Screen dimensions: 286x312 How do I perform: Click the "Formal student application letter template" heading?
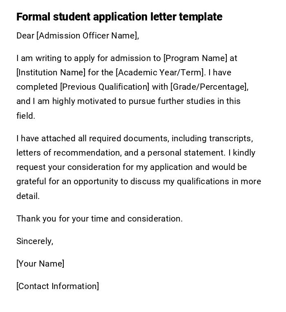point(119,17)
